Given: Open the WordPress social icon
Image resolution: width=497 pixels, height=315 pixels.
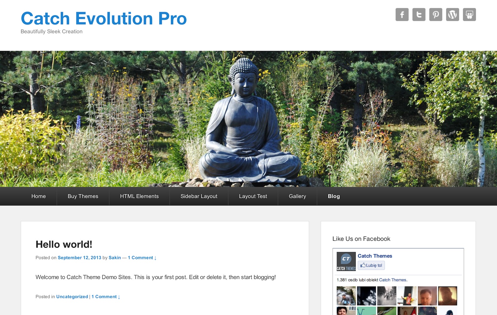Looking at the screenshot, I should coord(453,15).
